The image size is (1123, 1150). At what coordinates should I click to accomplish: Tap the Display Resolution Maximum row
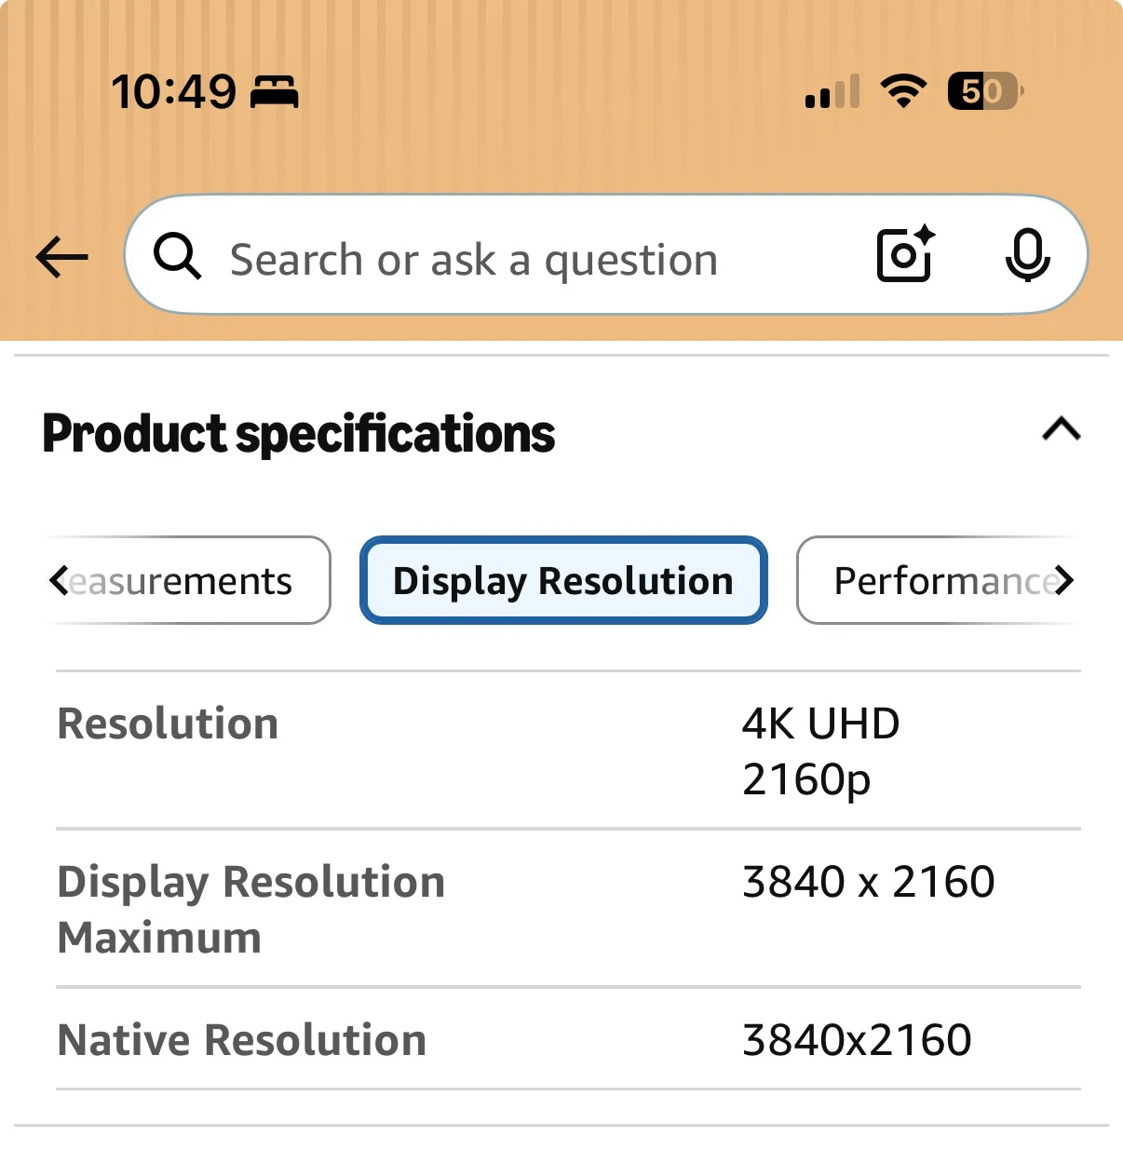[568, 909]
